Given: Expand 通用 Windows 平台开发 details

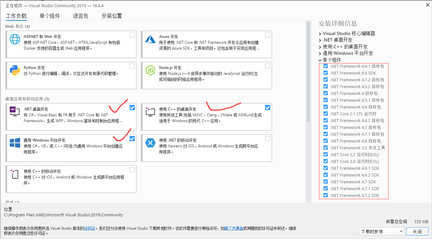Looking at the screenshot, I should pyautogui.click(x=320, y=53).
